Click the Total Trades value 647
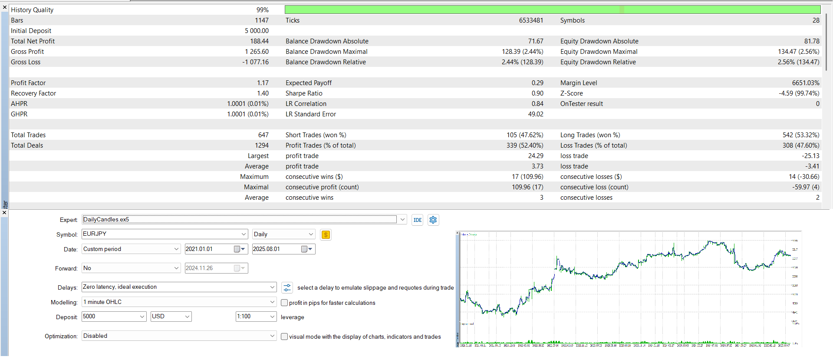 [x=263, y=135]
